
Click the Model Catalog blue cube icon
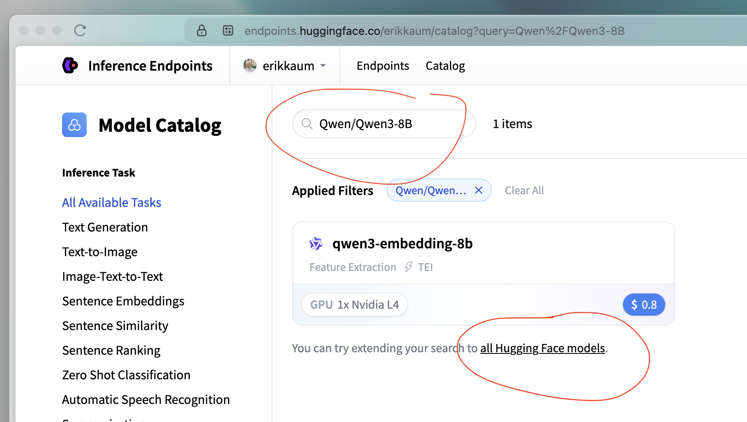click(74, 125)
